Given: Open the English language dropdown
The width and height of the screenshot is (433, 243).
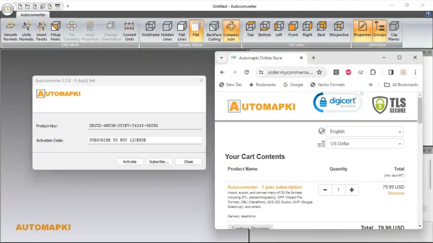Looking at the screenshot, I should click(x=364, y=132).
